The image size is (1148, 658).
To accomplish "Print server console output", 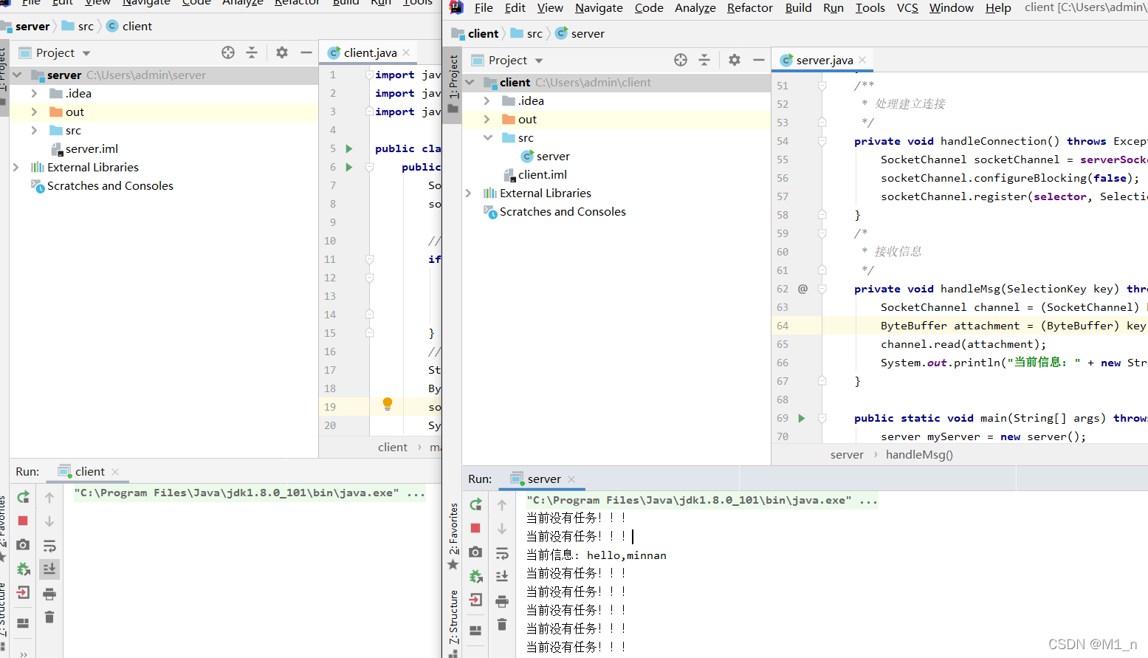I will click(502, 600).
